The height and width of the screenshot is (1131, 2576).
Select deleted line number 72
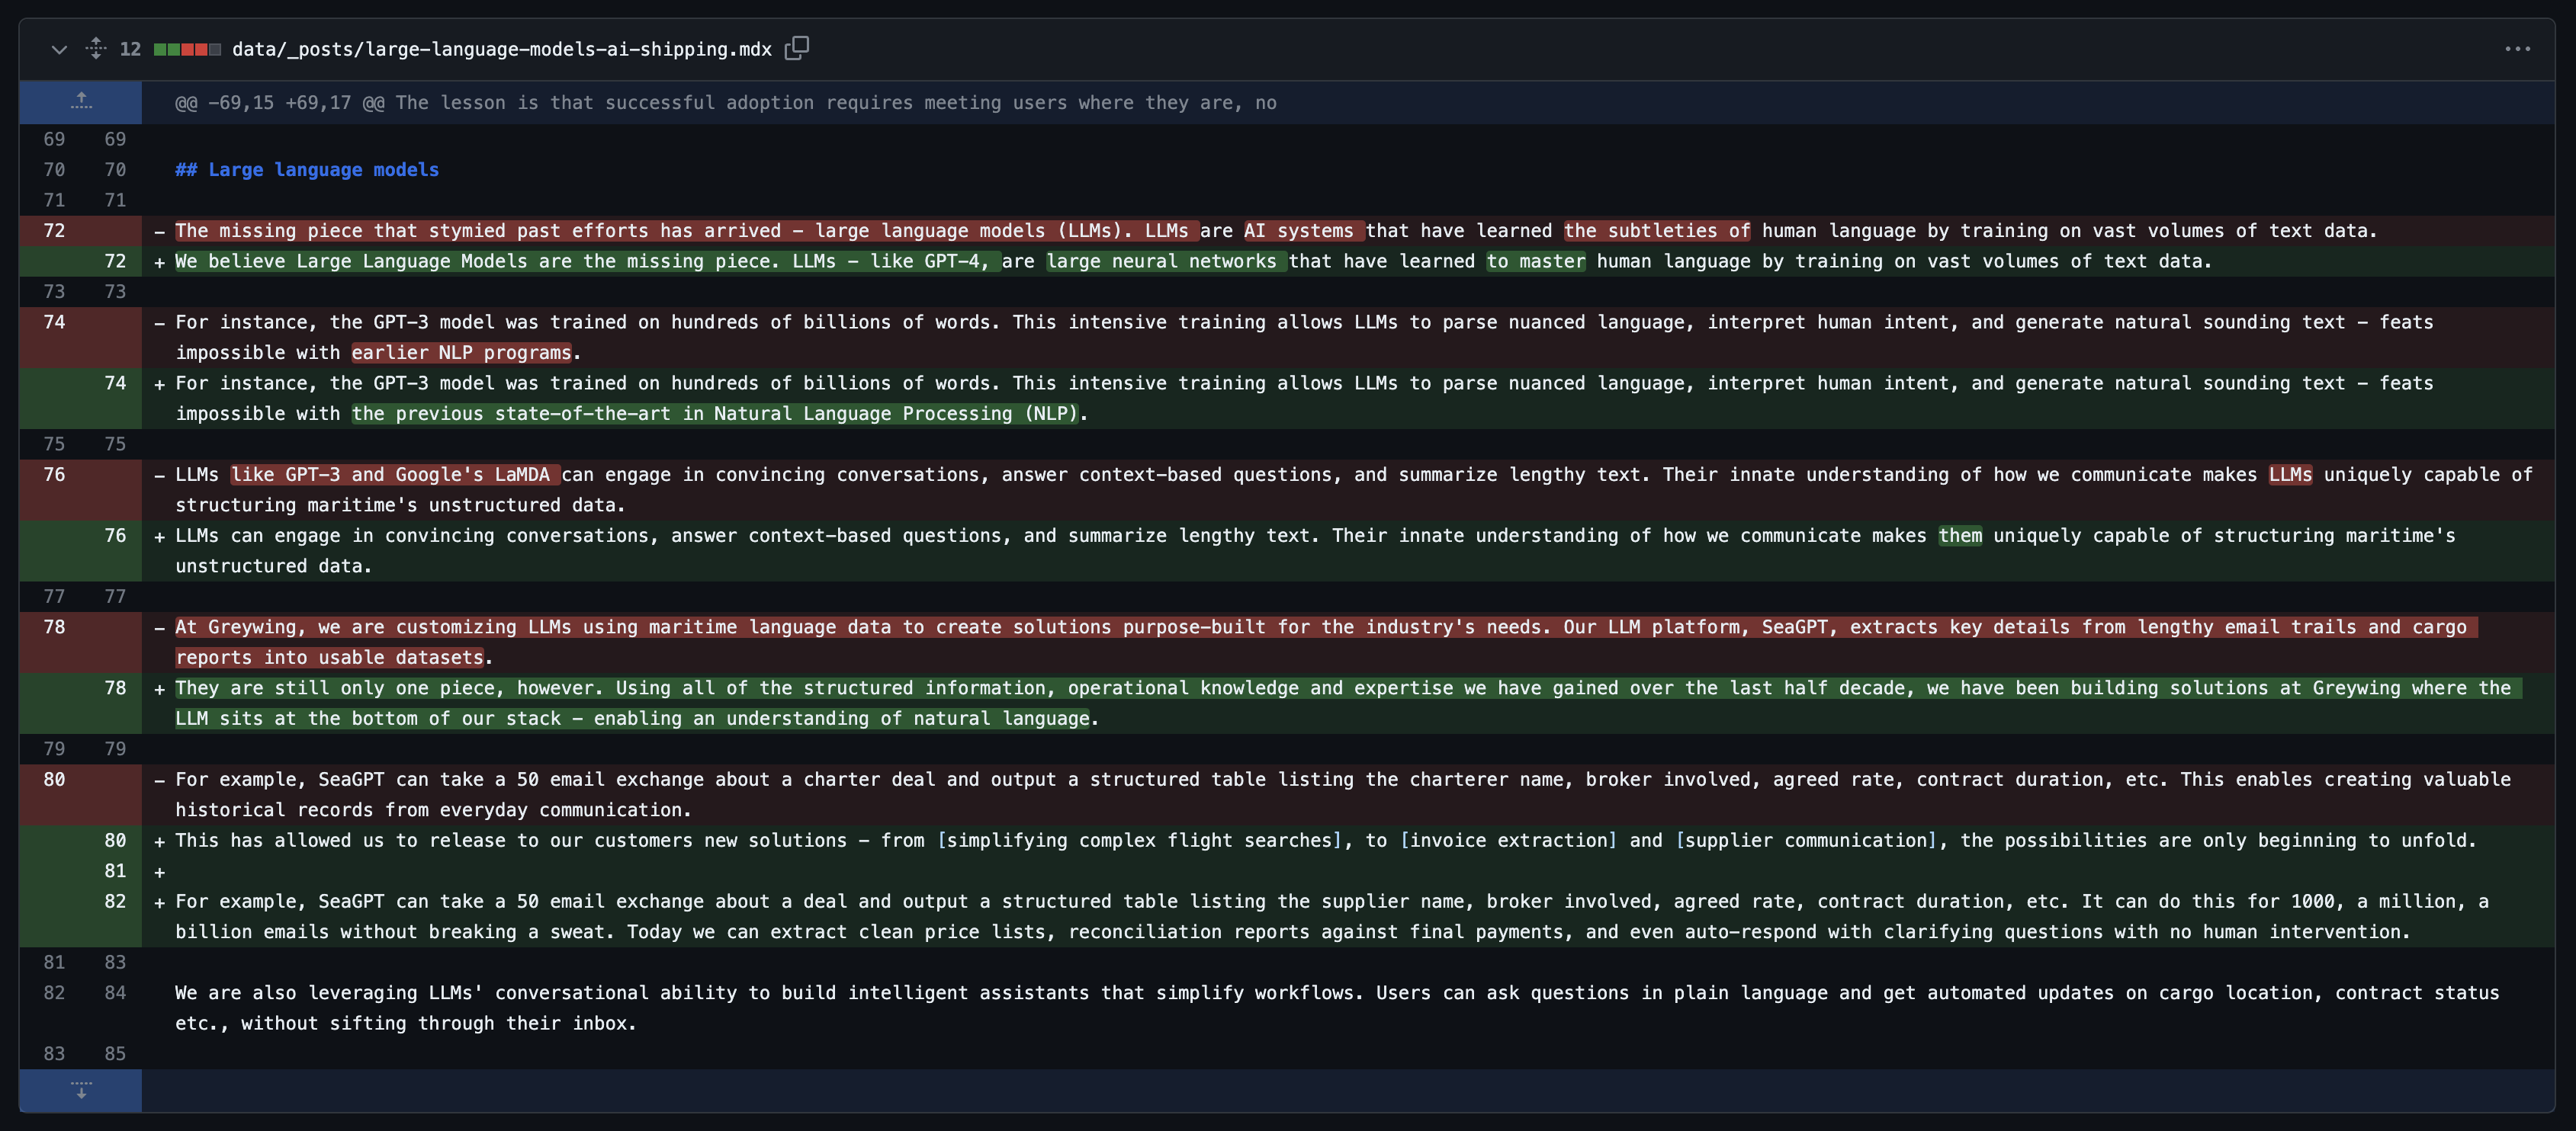[54, 231]
